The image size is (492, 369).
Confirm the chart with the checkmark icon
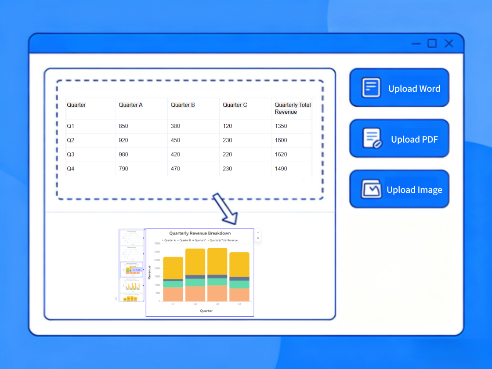click(x=258, y=232)
